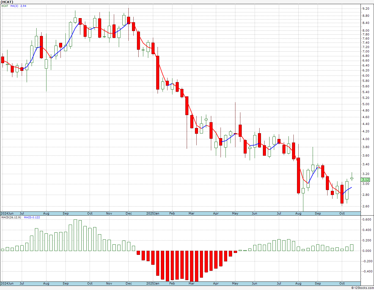Click the MA(3) indicator label

tap(15, 6)
